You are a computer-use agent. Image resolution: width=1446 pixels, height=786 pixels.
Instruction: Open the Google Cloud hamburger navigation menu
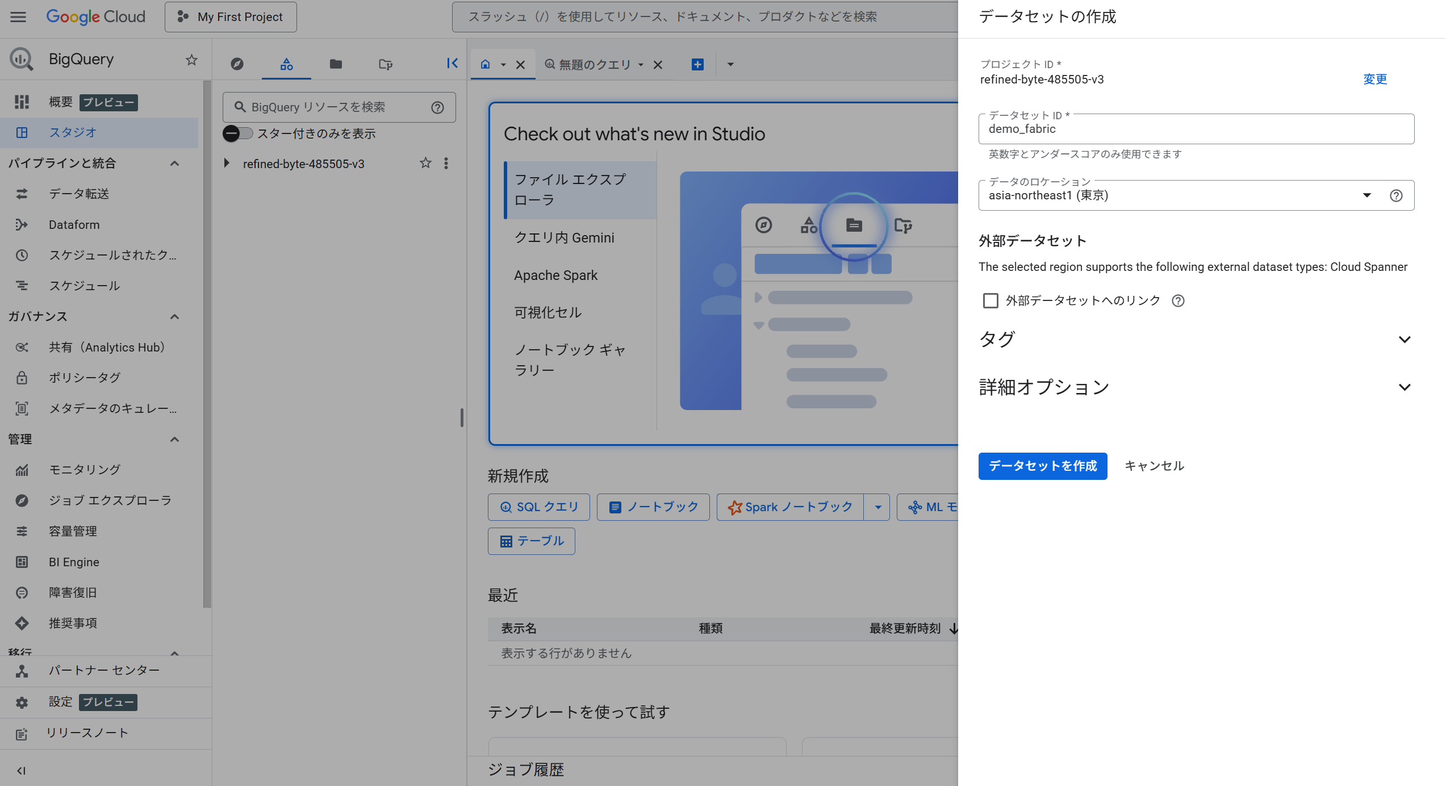18,16
